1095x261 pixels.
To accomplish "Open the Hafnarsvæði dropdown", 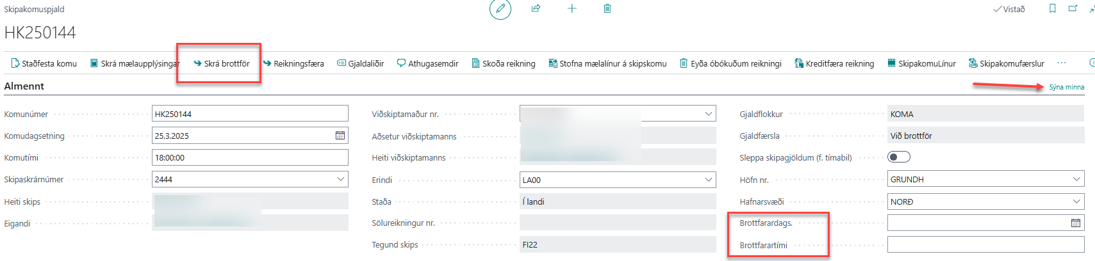I will click(1076, 202).
